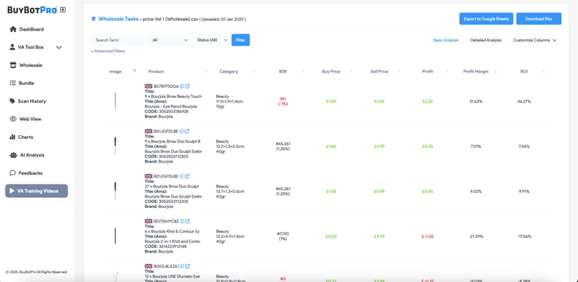The width and height of the screenshot is (578, 282).
Task: Click profit margin 31.63%
Action: (475, 101)
